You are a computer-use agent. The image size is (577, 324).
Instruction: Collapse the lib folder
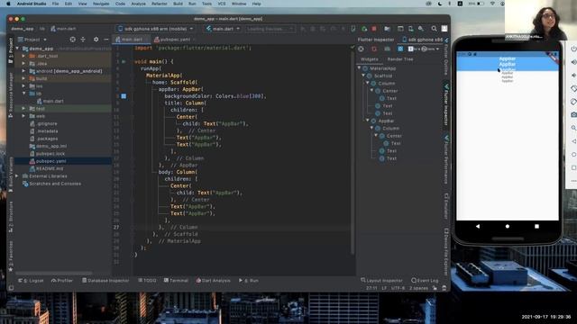tap(23, 94)
